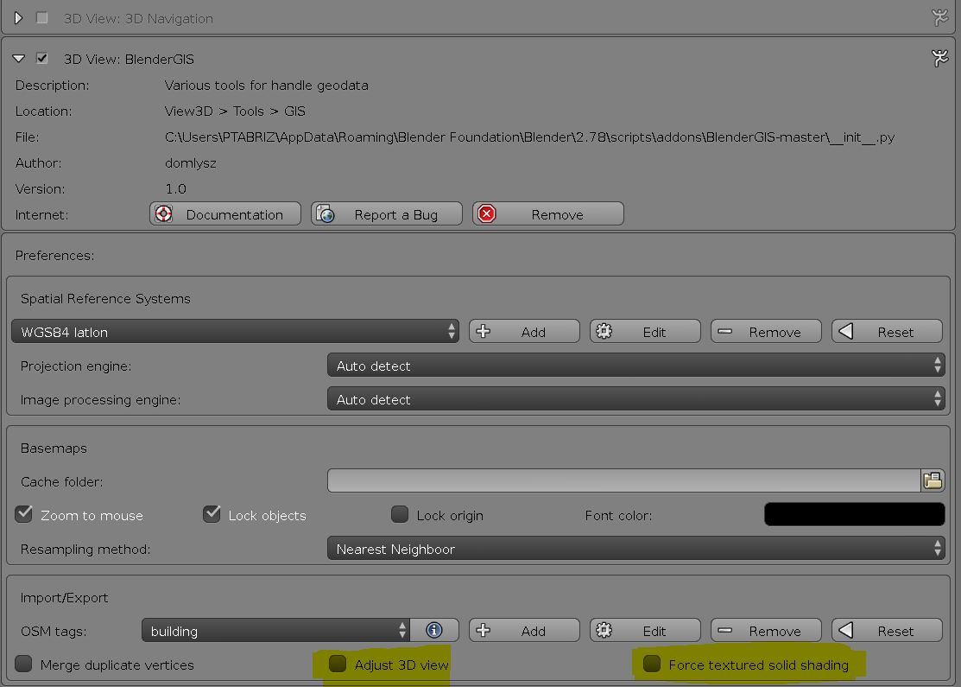Add a new OSM tag
961x687 pixels.
coord(525,630)
